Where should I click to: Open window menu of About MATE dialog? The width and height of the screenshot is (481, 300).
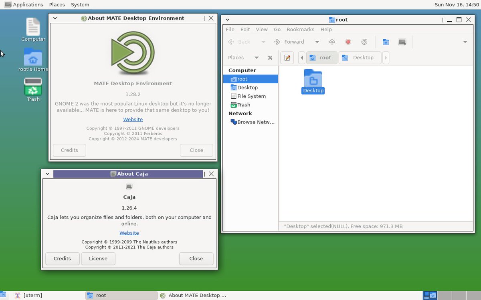(x=55, y=18)
